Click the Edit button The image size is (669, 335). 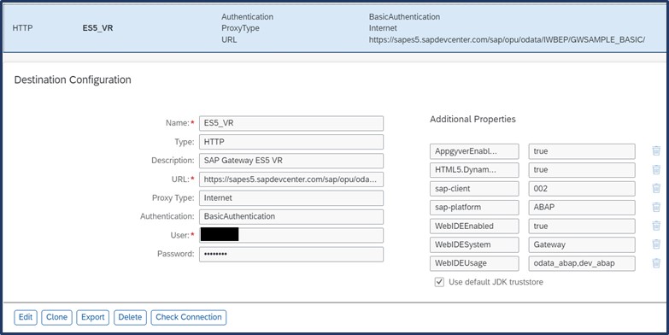26,318
